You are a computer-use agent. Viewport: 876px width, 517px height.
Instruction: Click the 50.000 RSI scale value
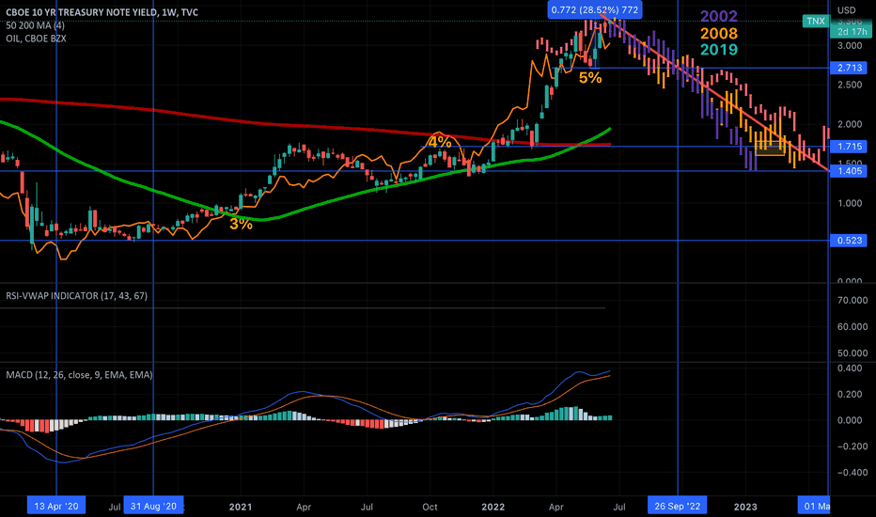(x=852, y=353)
